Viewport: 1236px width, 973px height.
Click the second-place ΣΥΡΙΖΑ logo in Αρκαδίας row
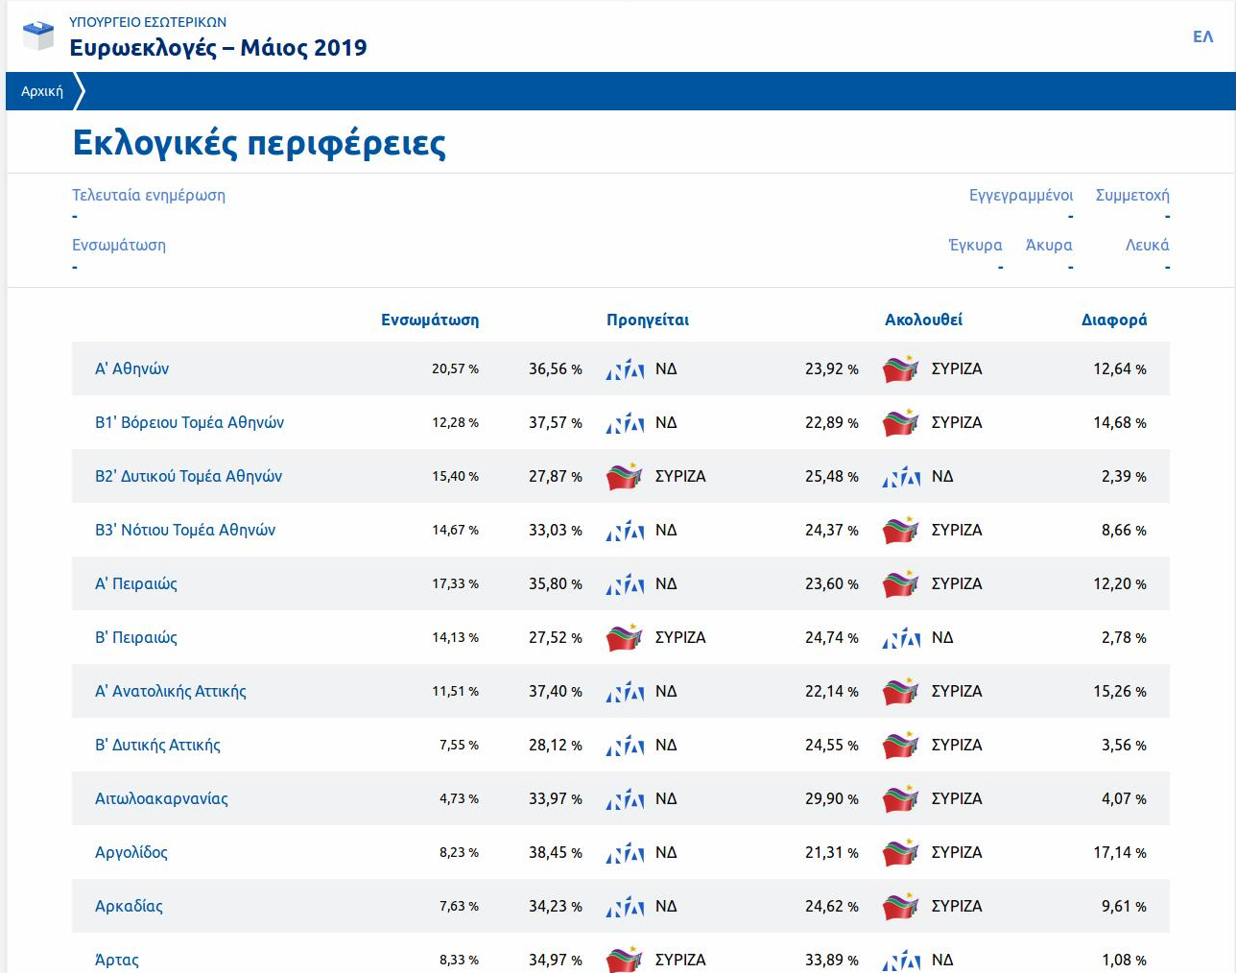pyautogui.click(x=901, y=907)
